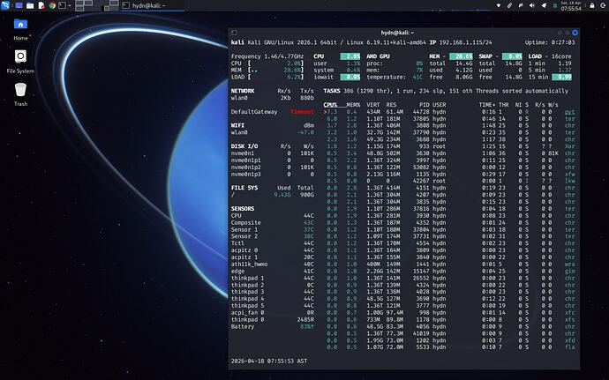Click the Uptime: 0:27:03 readout
This screenshot has height=380, width=609.
[x=550, y=42]
